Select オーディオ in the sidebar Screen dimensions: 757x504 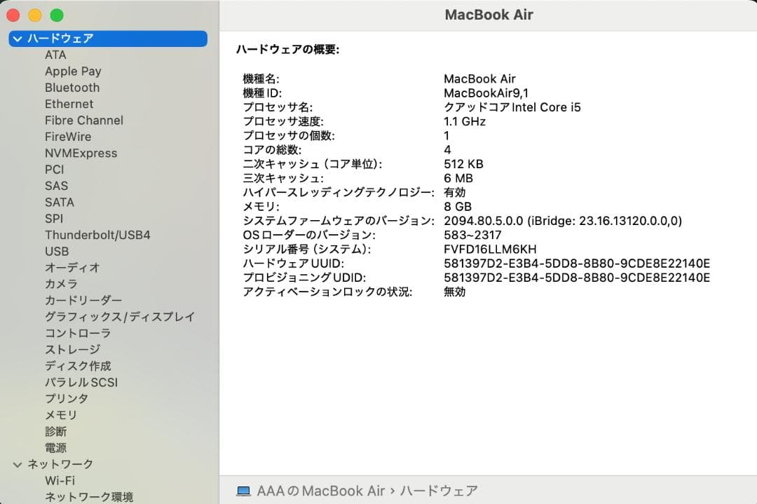click(72, 268)
